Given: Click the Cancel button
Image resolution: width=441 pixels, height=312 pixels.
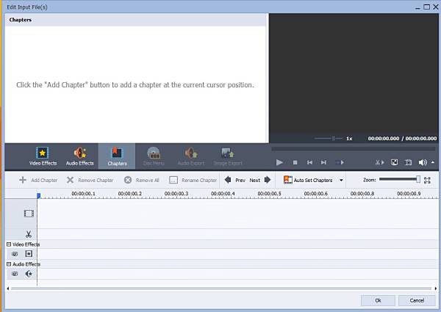Looking at the screenshot, I should 417,300.
